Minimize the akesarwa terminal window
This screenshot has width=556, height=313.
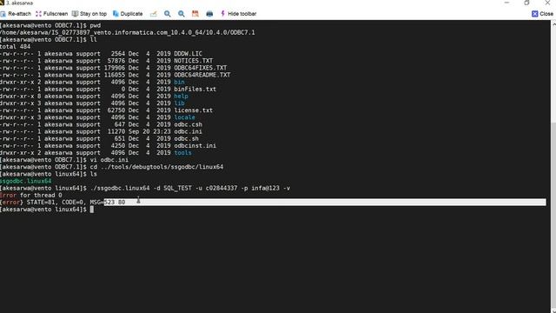(506, 3)
